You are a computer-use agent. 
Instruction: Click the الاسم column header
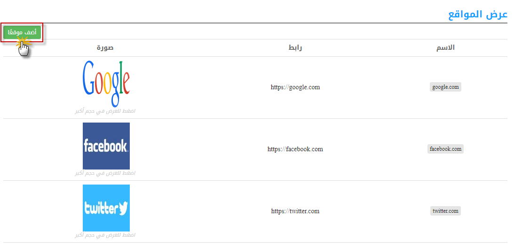point(445,48)
